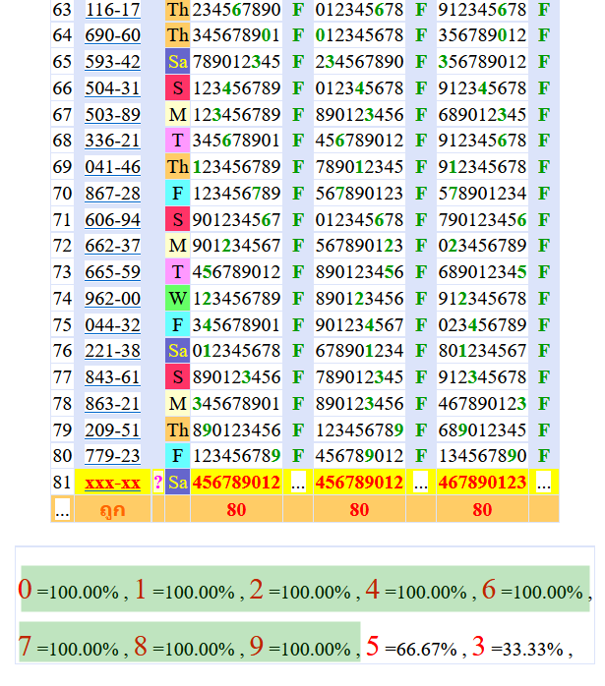Select 234567890 in row 63
The image size is (605, 686).
tap(236, 9)
